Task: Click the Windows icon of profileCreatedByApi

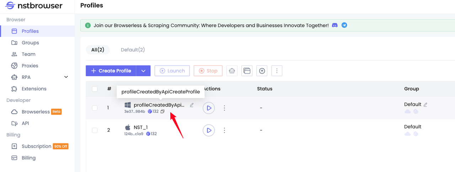Action: (x=128, y=105)
